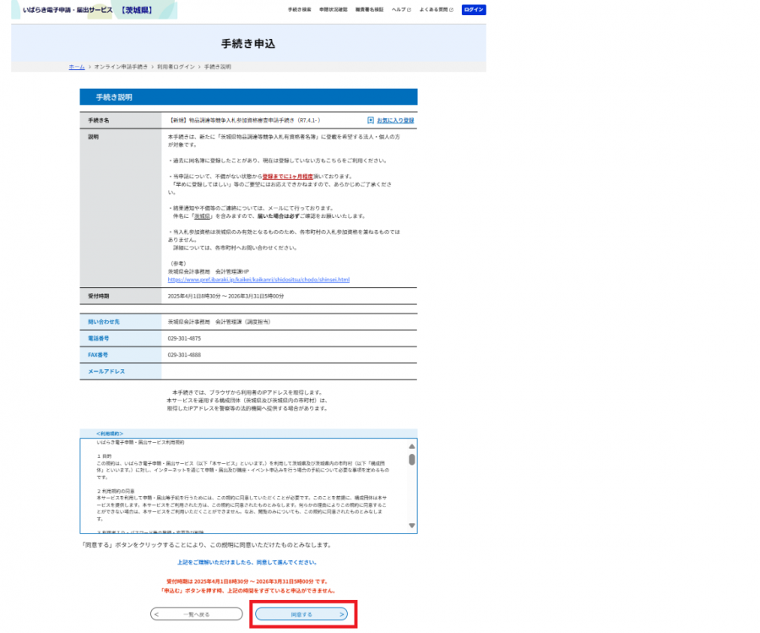The height and width of the screenshot is (633, 760).
Task: Click inside the 利用規約 terms text area
Action: pos(244,486)
